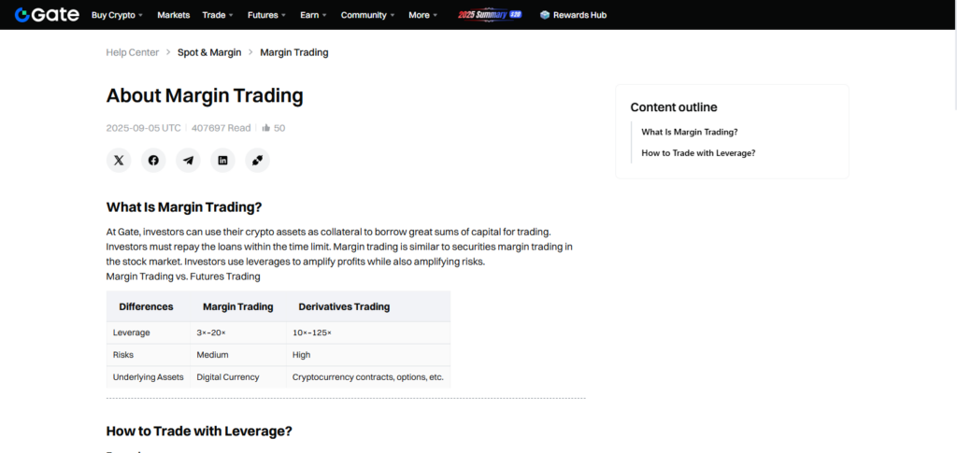Click the What Is Margin Trading? heading
Viewport: 957px width, 453px height.
point(184,207)
